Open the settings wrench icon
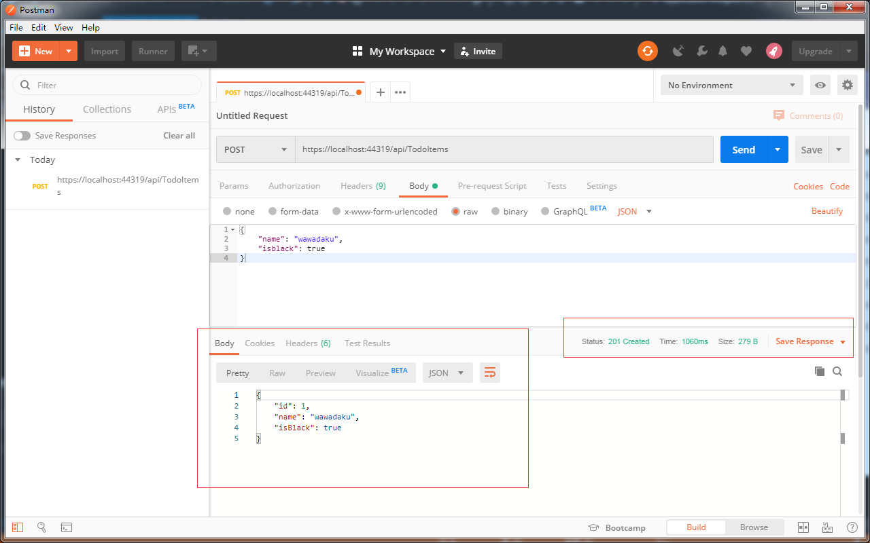Image resolution: width=870 pixels, height=543 pixels. point(702,51)
